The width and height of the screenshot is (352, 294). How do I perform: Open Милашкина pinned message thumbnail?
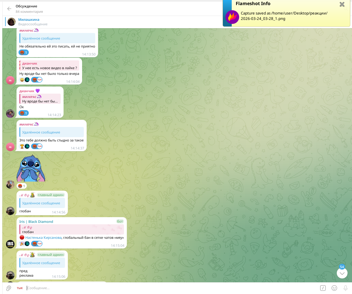click(x=11, y=22)
